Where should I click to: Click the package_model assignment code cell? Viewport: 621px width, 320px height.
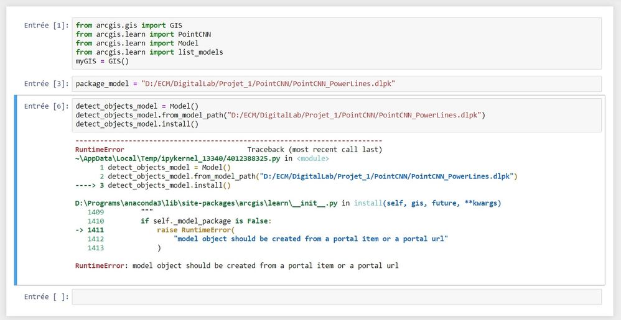tap(336, 83)
